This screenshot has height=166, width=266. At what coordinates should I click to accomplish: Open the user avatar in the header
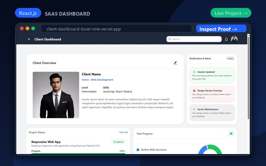tap(234, 39)
